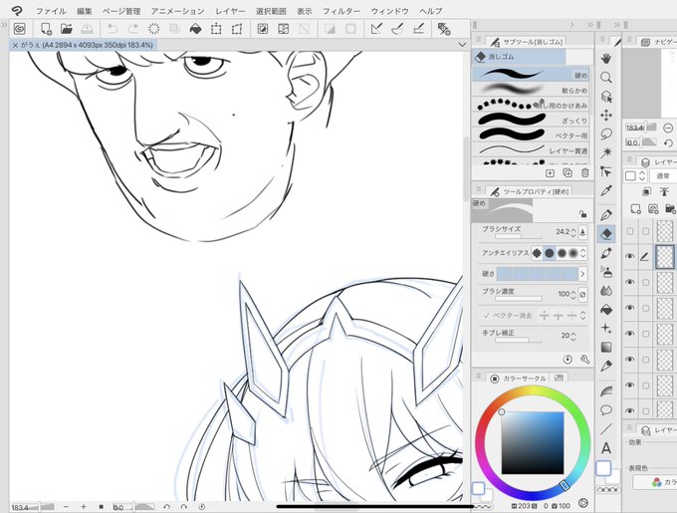The width and height of the screenshot is (677, 513).
Task: Select the Pen nib tool
Action: [606, 214]
